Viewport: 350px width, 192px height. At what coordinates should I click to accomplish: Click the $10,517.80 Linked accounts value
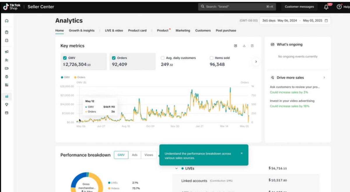278,180
